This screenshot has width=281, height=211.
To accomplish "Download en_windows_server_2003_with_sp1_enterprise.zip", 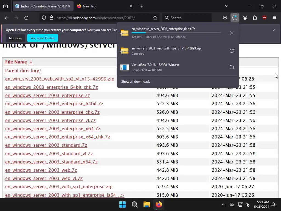I will (x=59, y=187).
